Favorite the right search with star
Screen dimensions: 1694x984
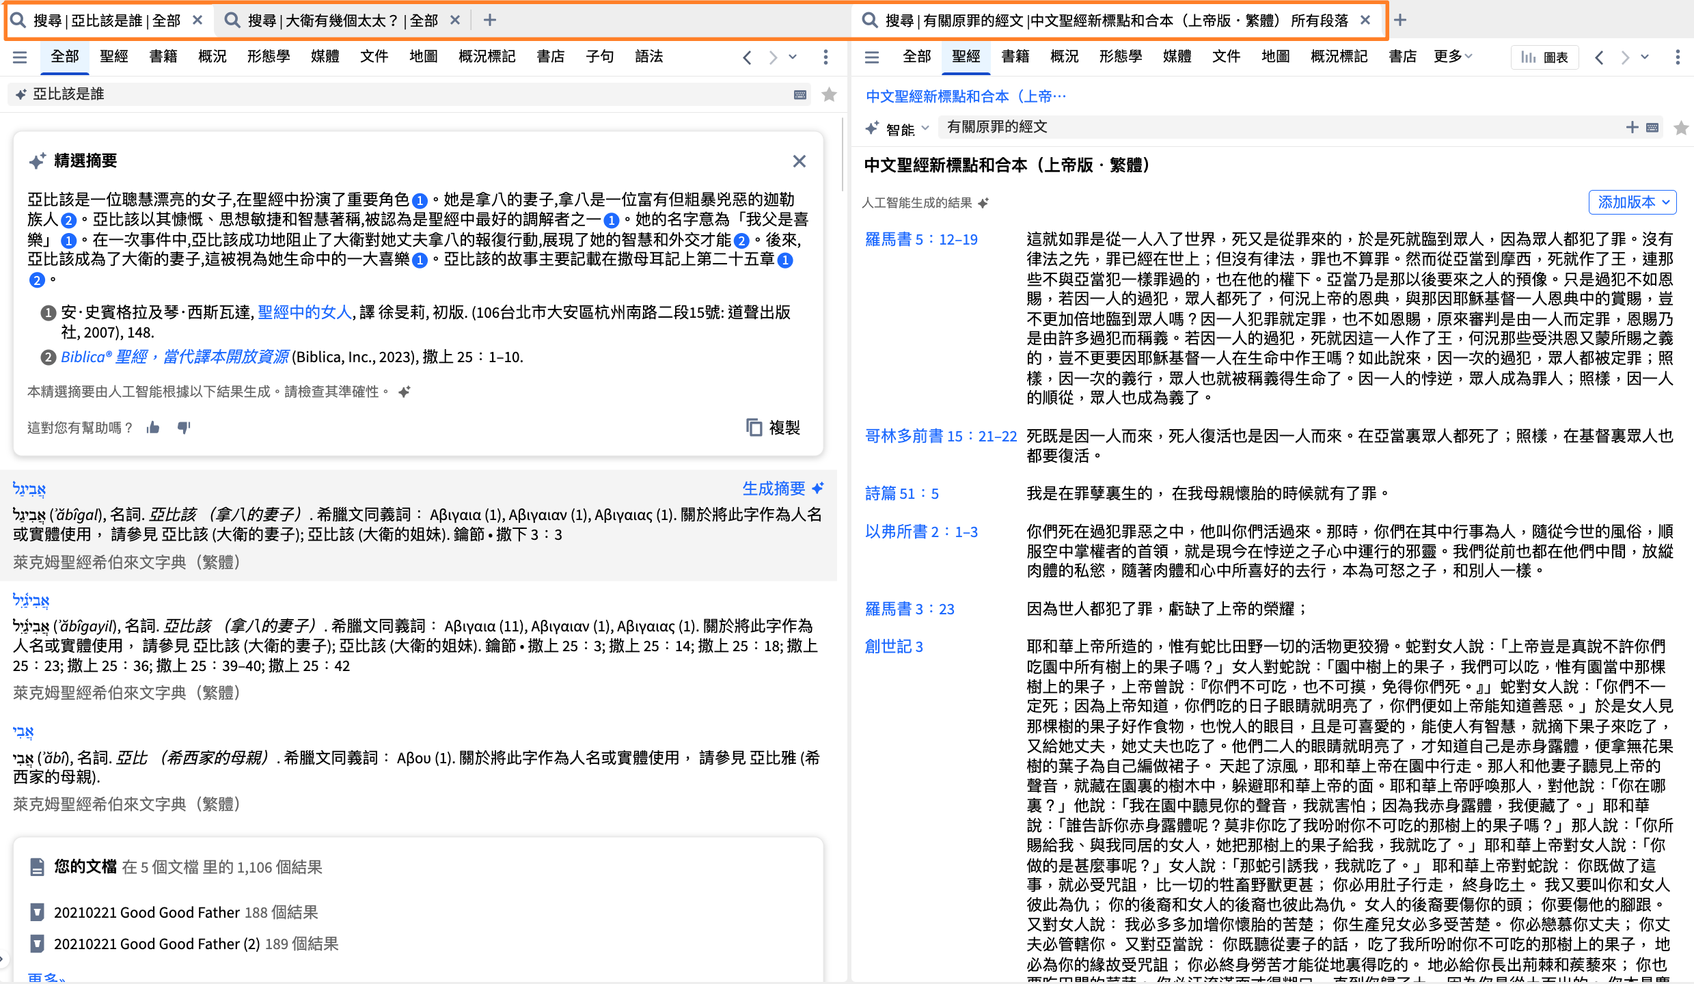click(1681, 127)
